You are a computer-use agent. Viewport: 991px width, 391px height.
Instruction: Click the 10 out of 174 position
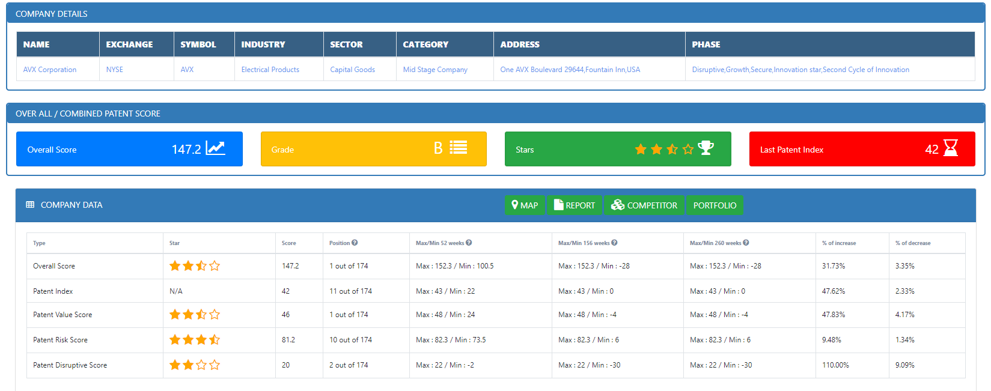click(350, 340)
